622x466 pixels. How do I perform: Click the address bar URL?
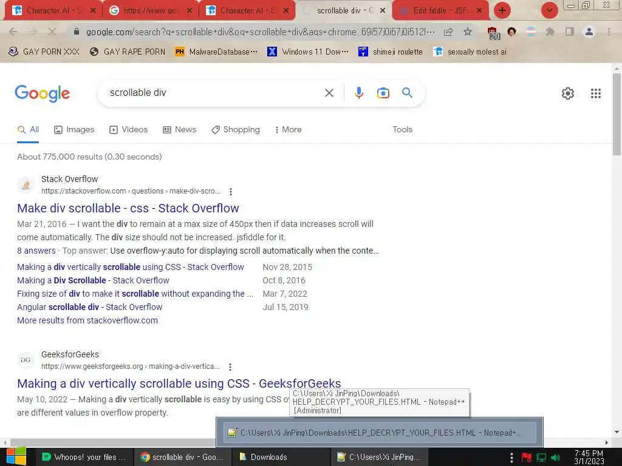pos(260,32)
